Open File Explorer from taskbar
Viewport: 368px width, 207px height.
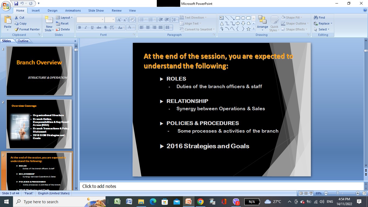point(141,202)
